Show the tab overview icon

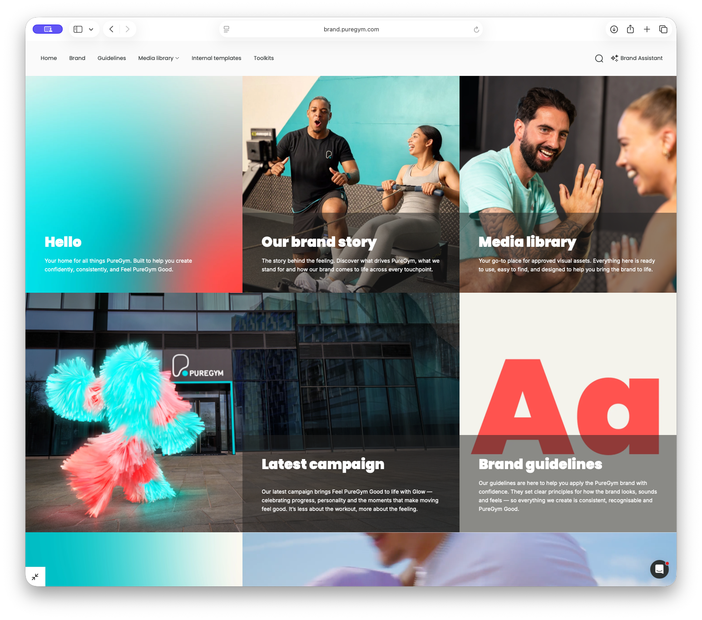pos(663,30)
